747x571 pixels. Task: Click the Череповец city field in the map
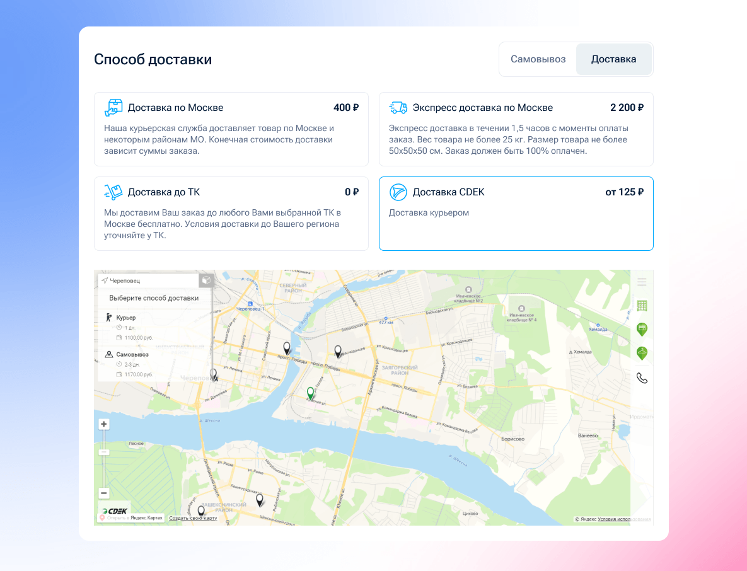point(148,280)
